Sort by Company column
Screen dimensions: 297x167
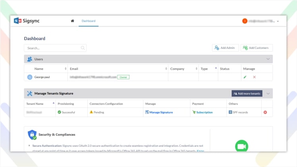197,69
